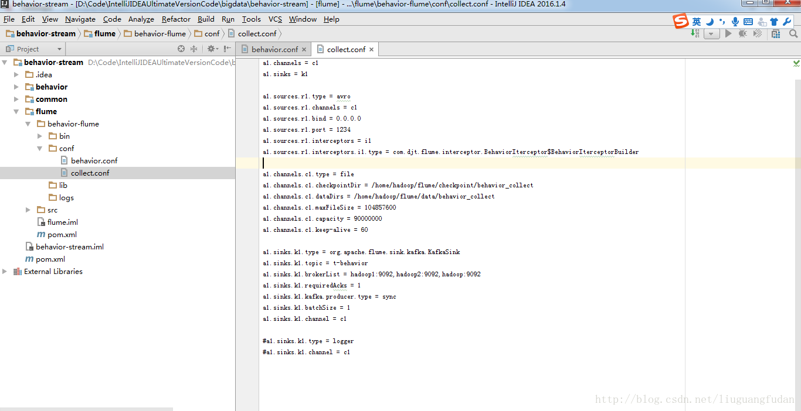This screenshot has height=411, width=801.
Task: Click line a1.sources.r1.port = 1234
Action: [307, 129]
